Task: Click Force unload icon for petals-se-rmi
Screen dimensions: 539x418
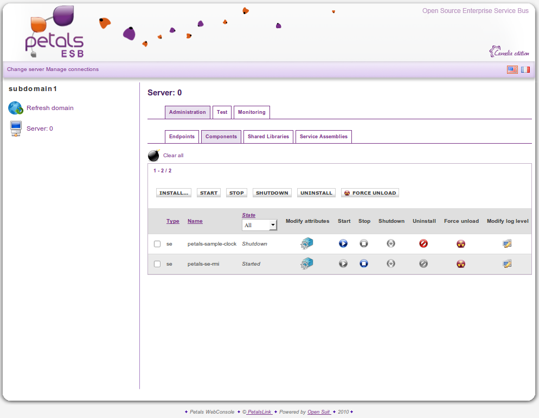Action: (x=461, y=264)
